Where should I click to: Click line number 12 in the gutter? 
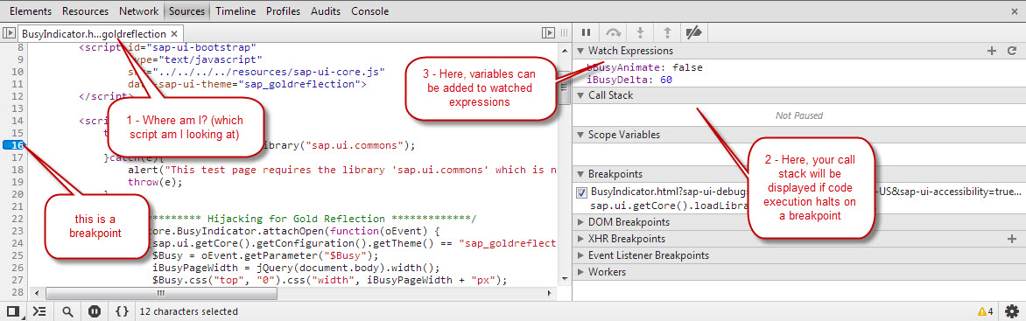(x=18, y=96)
